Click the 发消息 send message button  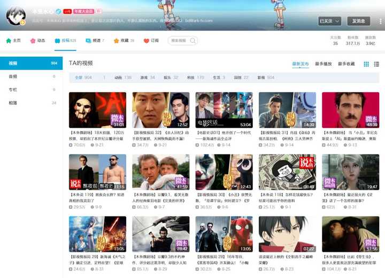pos(358,21)
